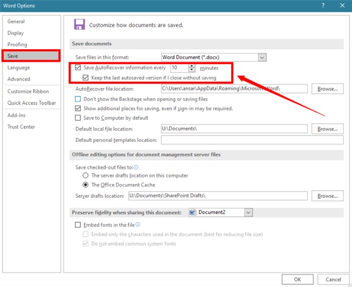352x287 pixels.
Task: Close the Word Options dialog
Action: tap(342, 6)
